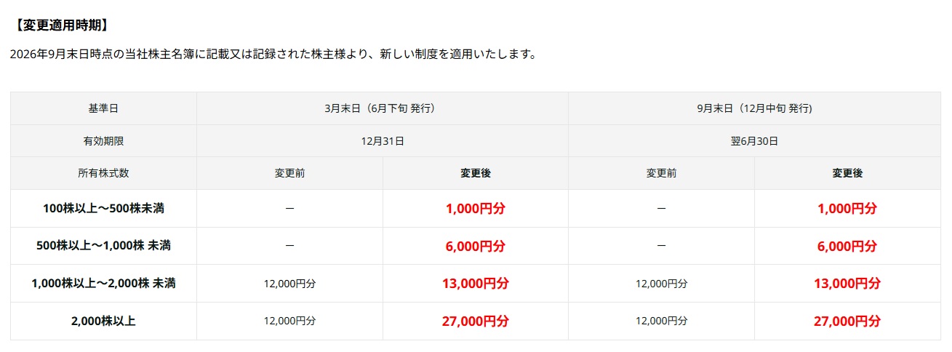Screen dimensions: 952x352
Task: Click the 【変更適用時期】 heading
Action: (x=62, y=25)
